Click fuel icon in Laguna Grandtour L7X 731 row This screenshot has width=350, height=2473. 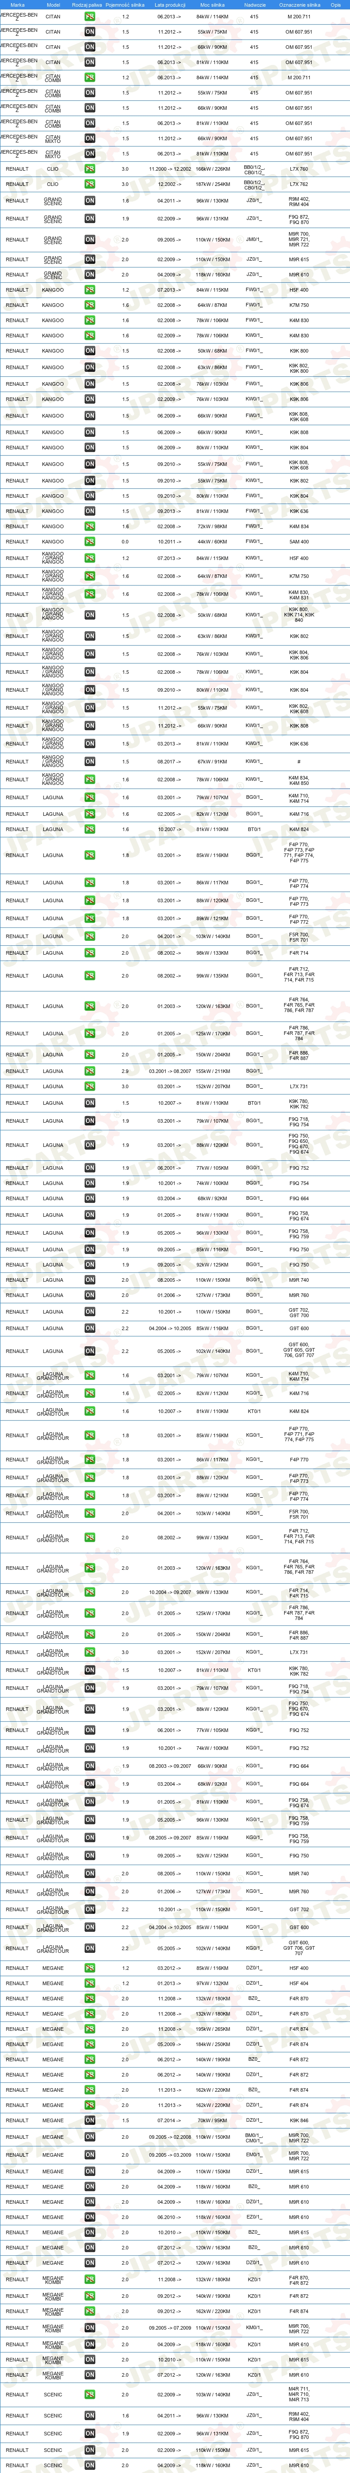(x=89, y=1653)
